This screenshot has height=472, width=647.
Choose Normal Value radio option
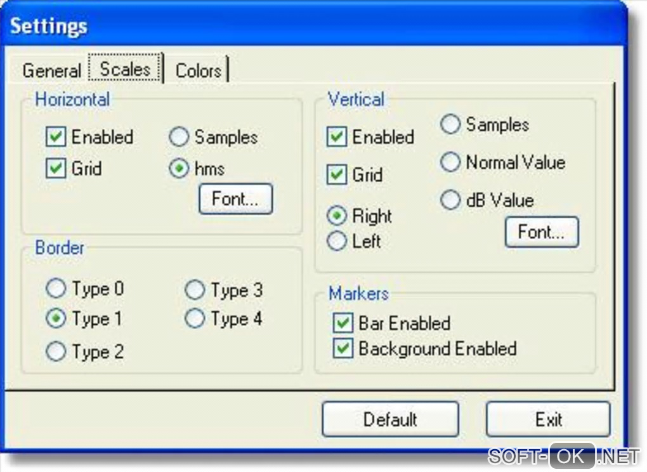(x=450, y=162)
